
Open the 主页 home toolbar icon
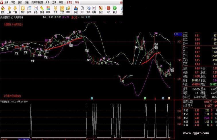(3, 9)
